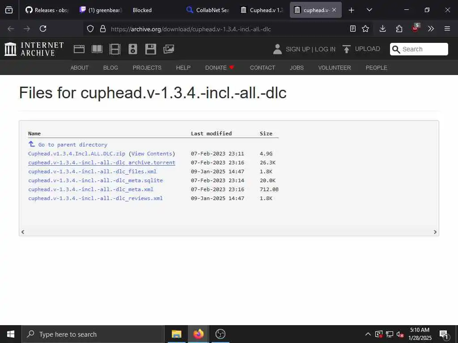Open the Texts book icon
458x343 pixels.
[97, 49]
